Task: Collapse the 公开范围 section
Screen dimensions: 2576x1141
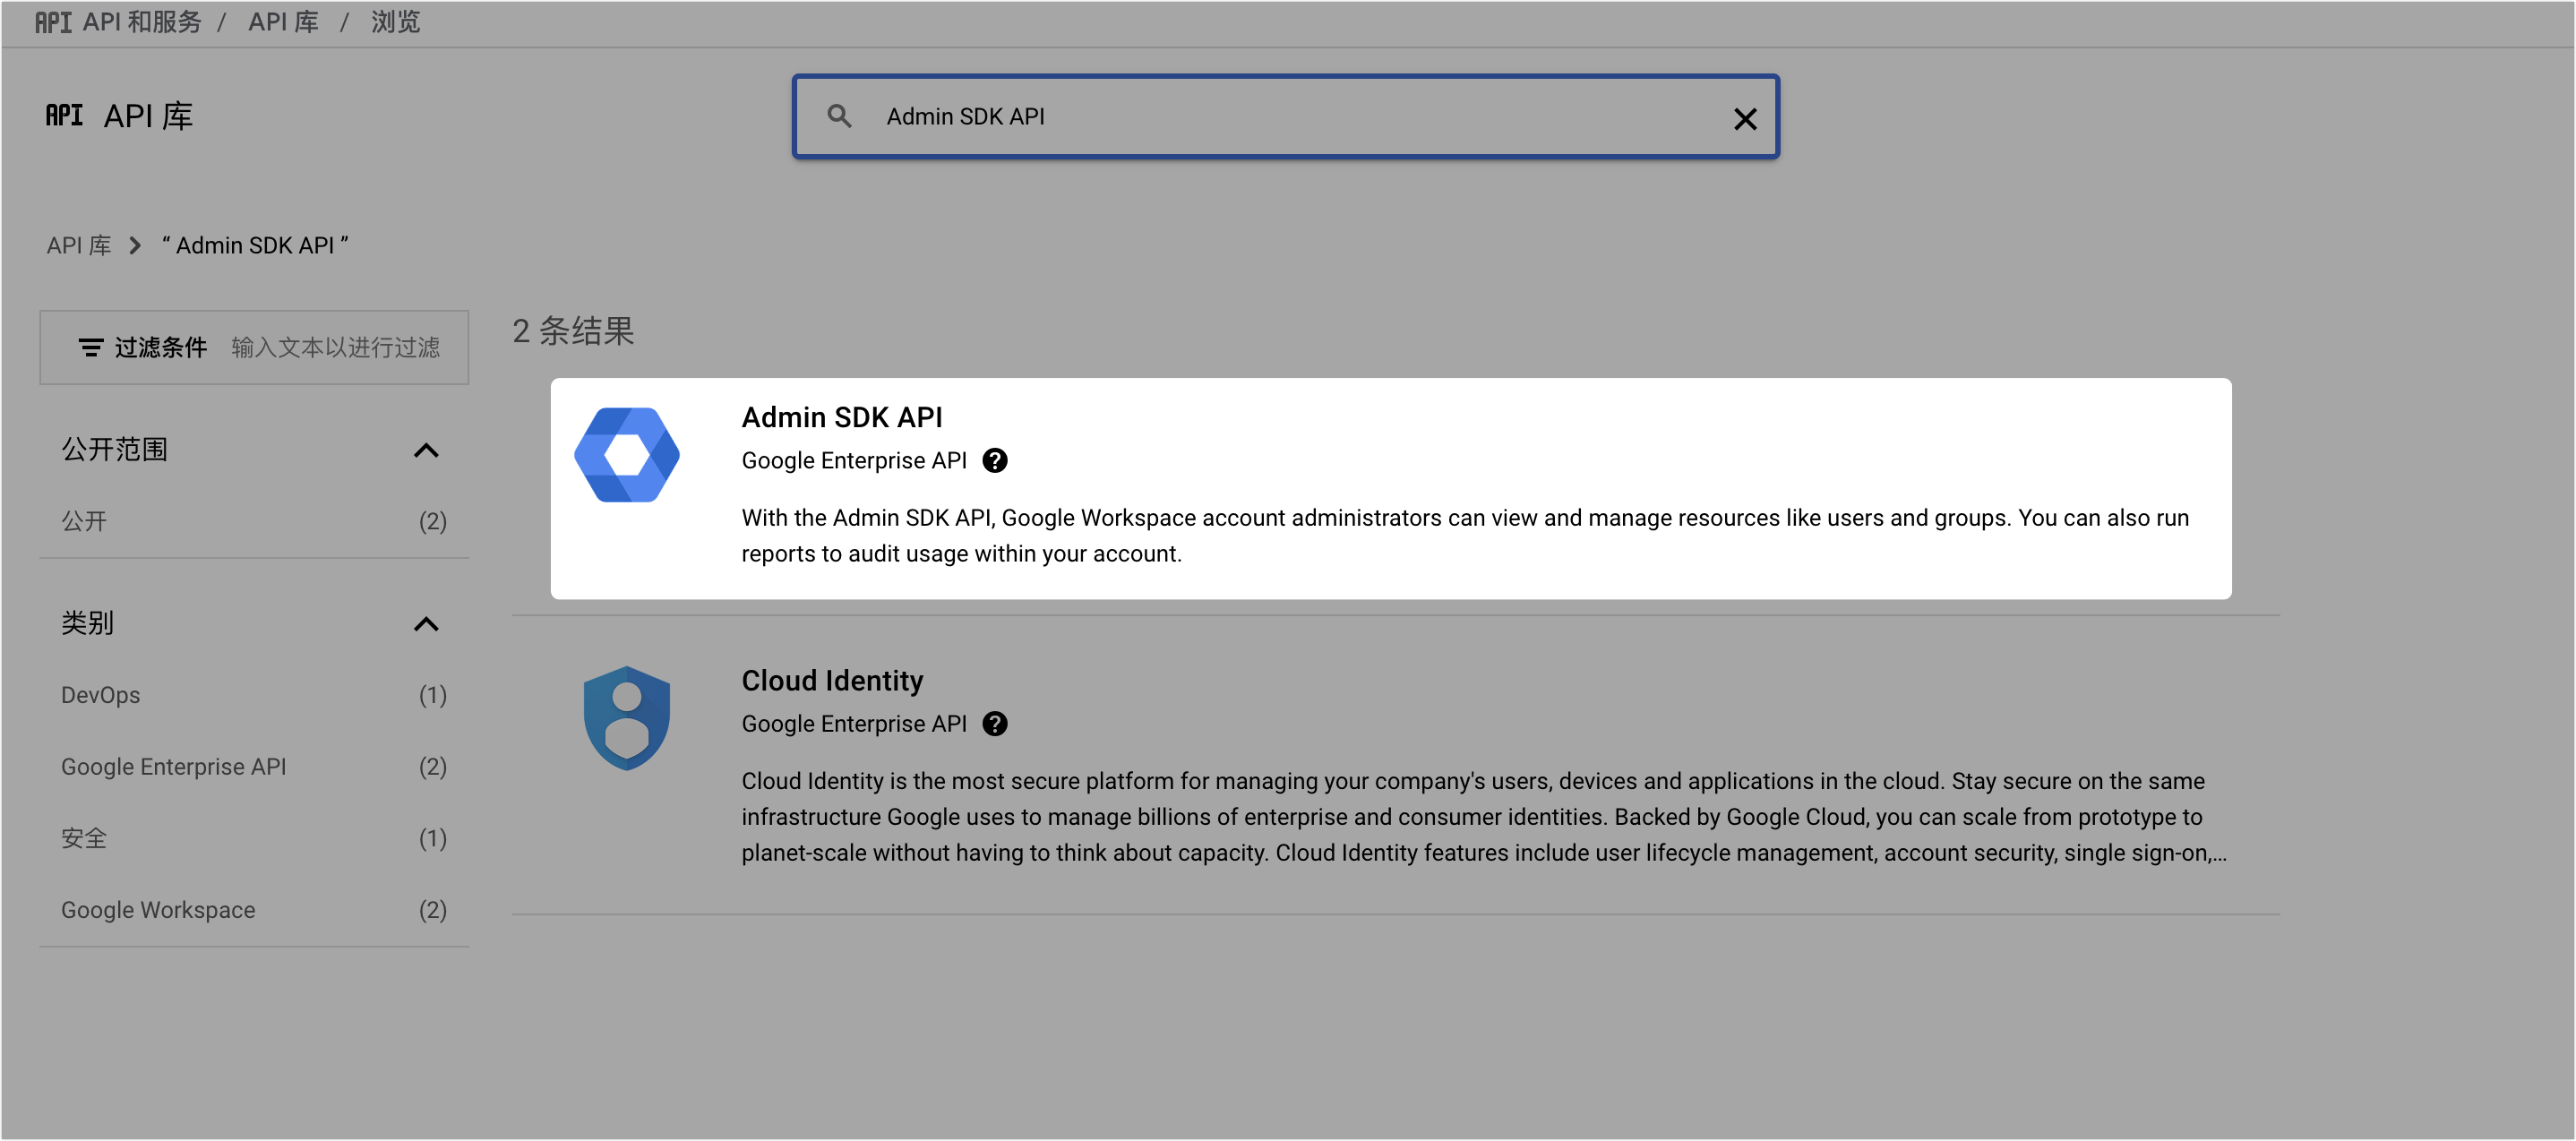Action: [x=426, y=450]
